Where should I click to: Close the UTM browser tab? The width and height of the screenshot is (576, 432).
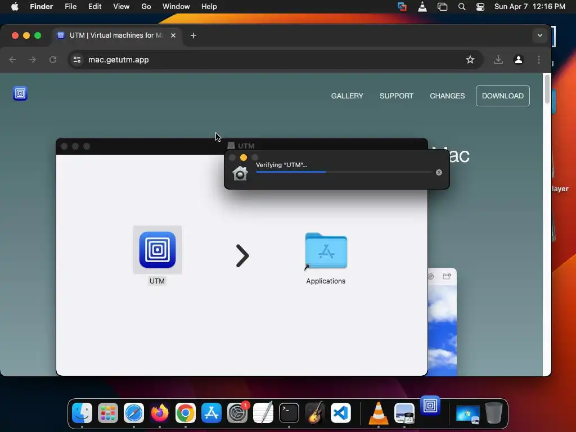coord(173,35)
